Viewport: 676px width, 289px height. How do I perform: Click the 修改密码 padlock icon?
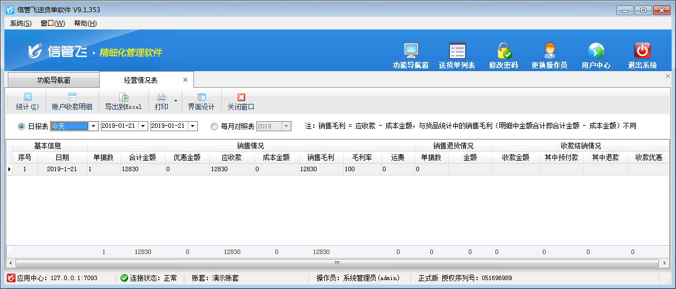(x=504, y=52)
